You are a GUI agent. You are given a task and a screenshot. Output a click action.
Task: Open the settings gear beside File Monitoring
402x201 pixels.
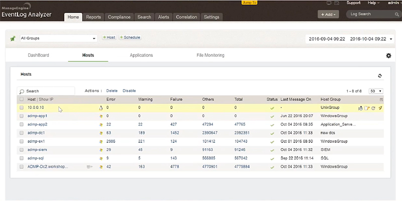pos(388,56)
